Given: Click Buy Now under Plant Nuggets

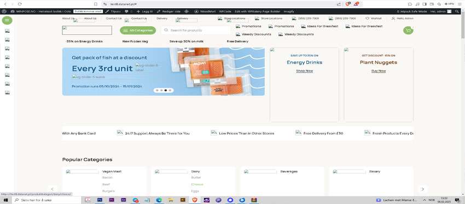Looking at the screenshot, I should (379, 71).
